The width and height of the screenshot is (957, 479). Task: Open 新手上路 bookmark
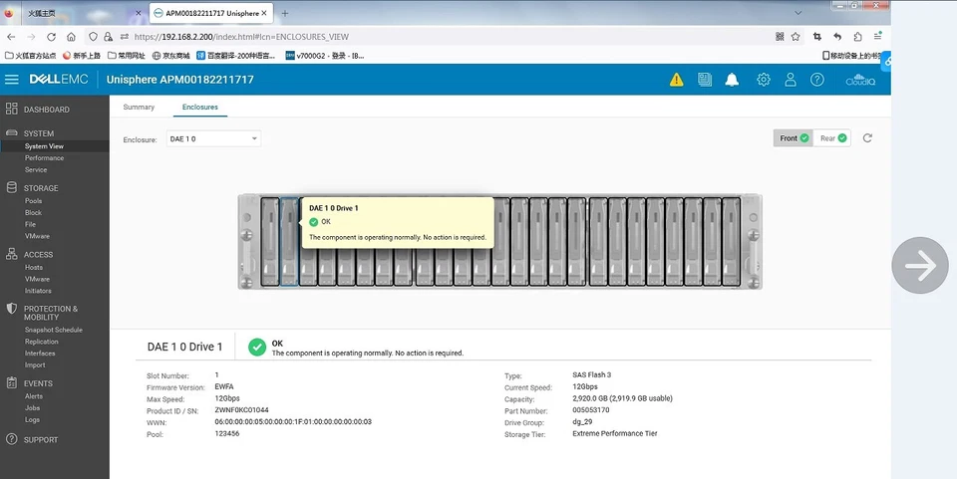pyautogui.click(x=82, y=56)
